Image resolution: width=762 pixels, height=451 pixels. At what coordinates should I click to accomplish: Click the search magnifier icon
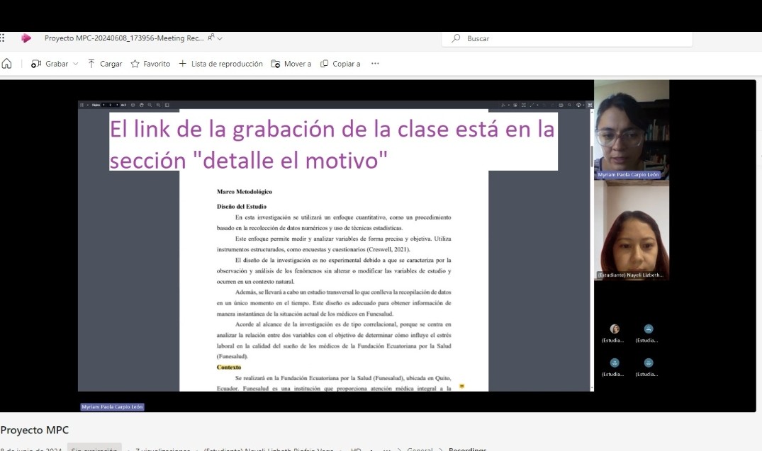[456, 38]
